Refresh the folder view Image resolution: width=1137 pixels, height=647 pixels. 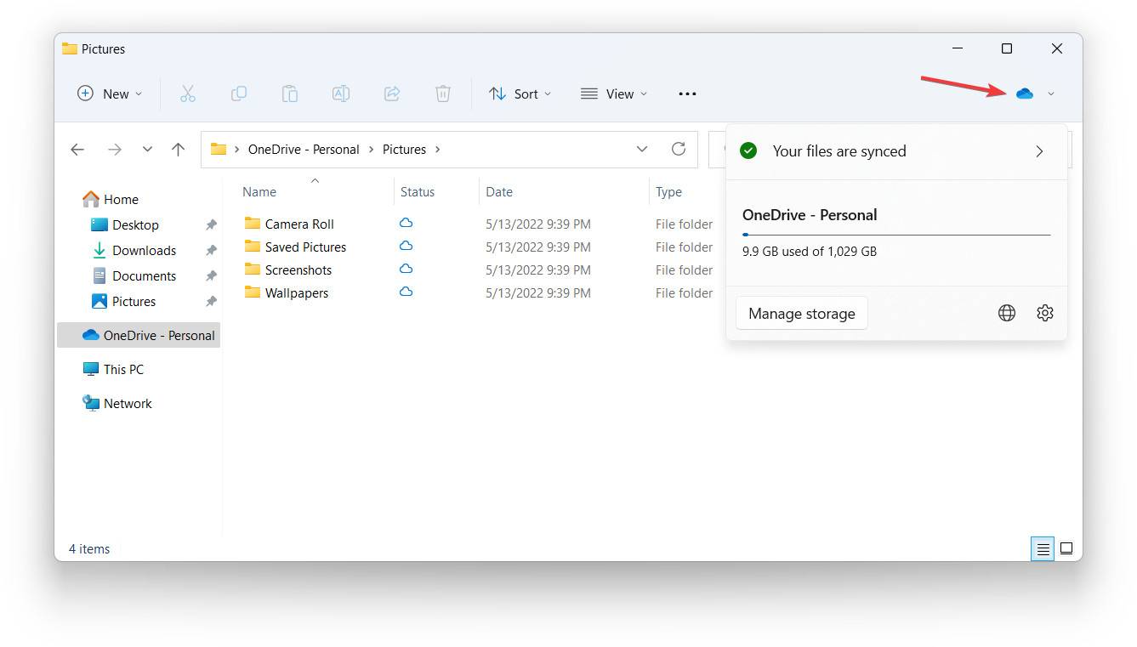coord(678,149)
